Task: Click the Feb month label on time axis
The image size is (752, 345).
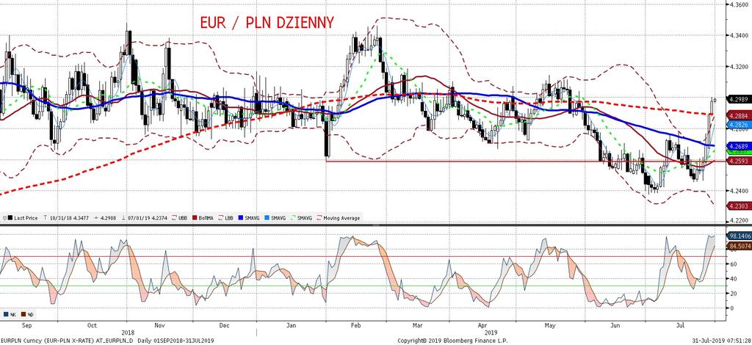Action: point(355,325)
